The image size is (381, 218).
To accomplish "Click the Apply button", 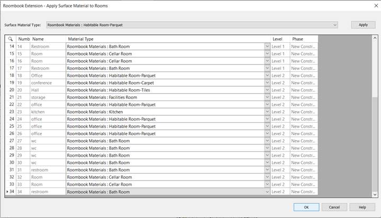I will (x=363, y=25).
